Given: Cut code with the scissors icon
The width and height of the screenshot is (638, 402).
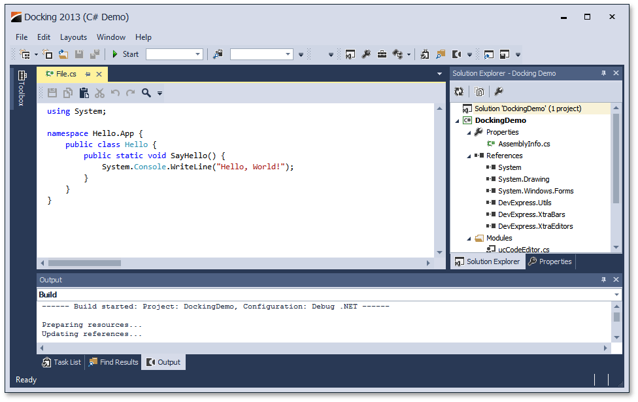Looking at the screenshot, I should [x=99, y=93].
